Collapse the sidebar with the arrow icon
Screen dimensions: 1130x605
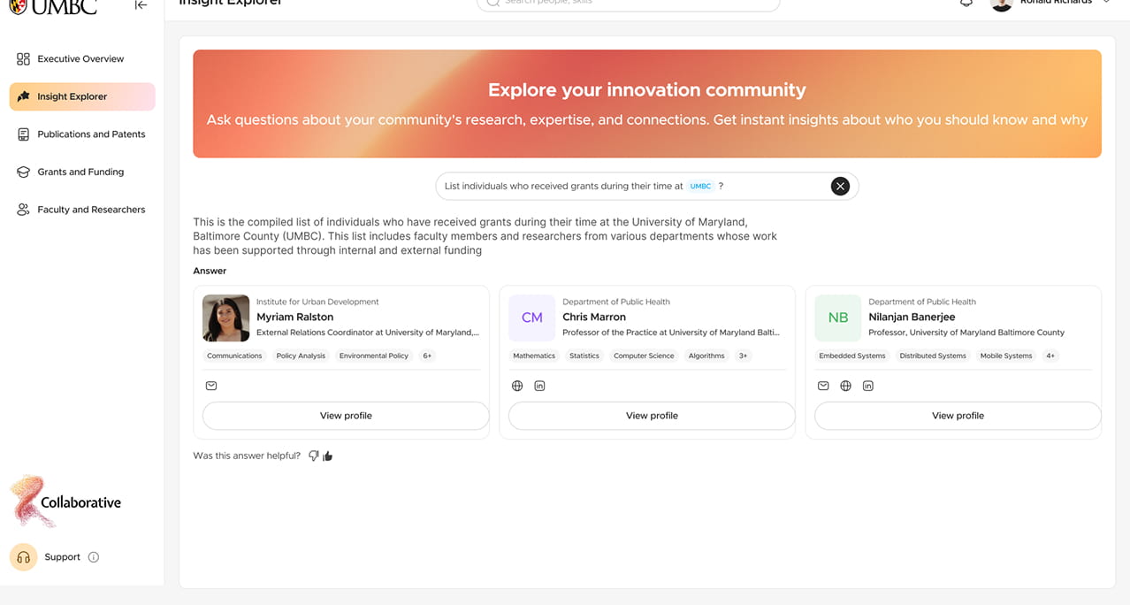click(141, 5)
